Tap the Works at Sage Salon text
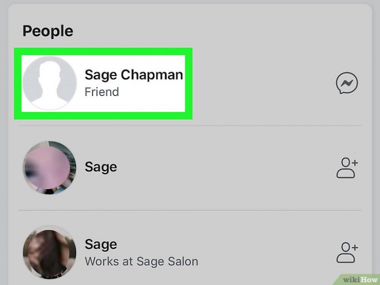380x285 pixels. (x=141, y=261)
